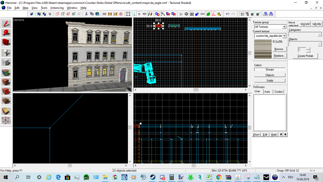The height and width of the screenshot is (182, 323).
Task: Click the Ungroup selection icon
Action: coord(44,14)
